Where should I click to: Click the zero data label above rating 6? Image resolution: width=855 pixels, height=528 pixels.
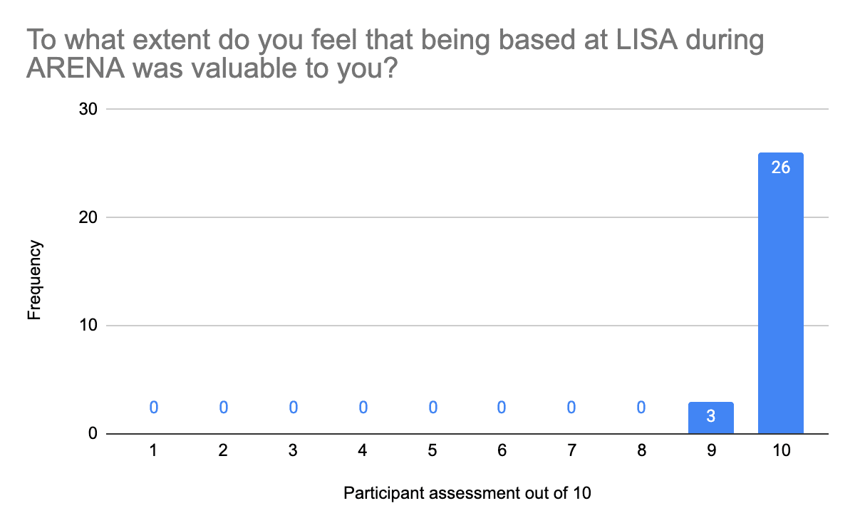pyautogui.click(x=502, y=408)
